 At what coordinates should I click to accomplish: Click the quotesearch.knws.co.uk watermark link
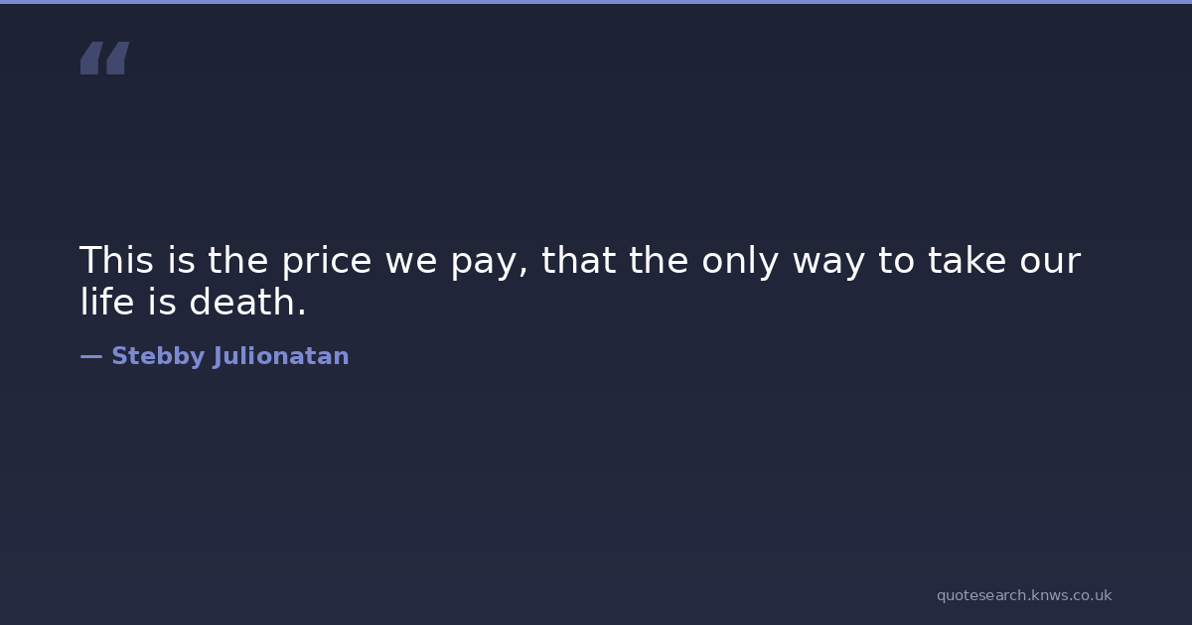pyautogui.click(x=1023, y=595)
